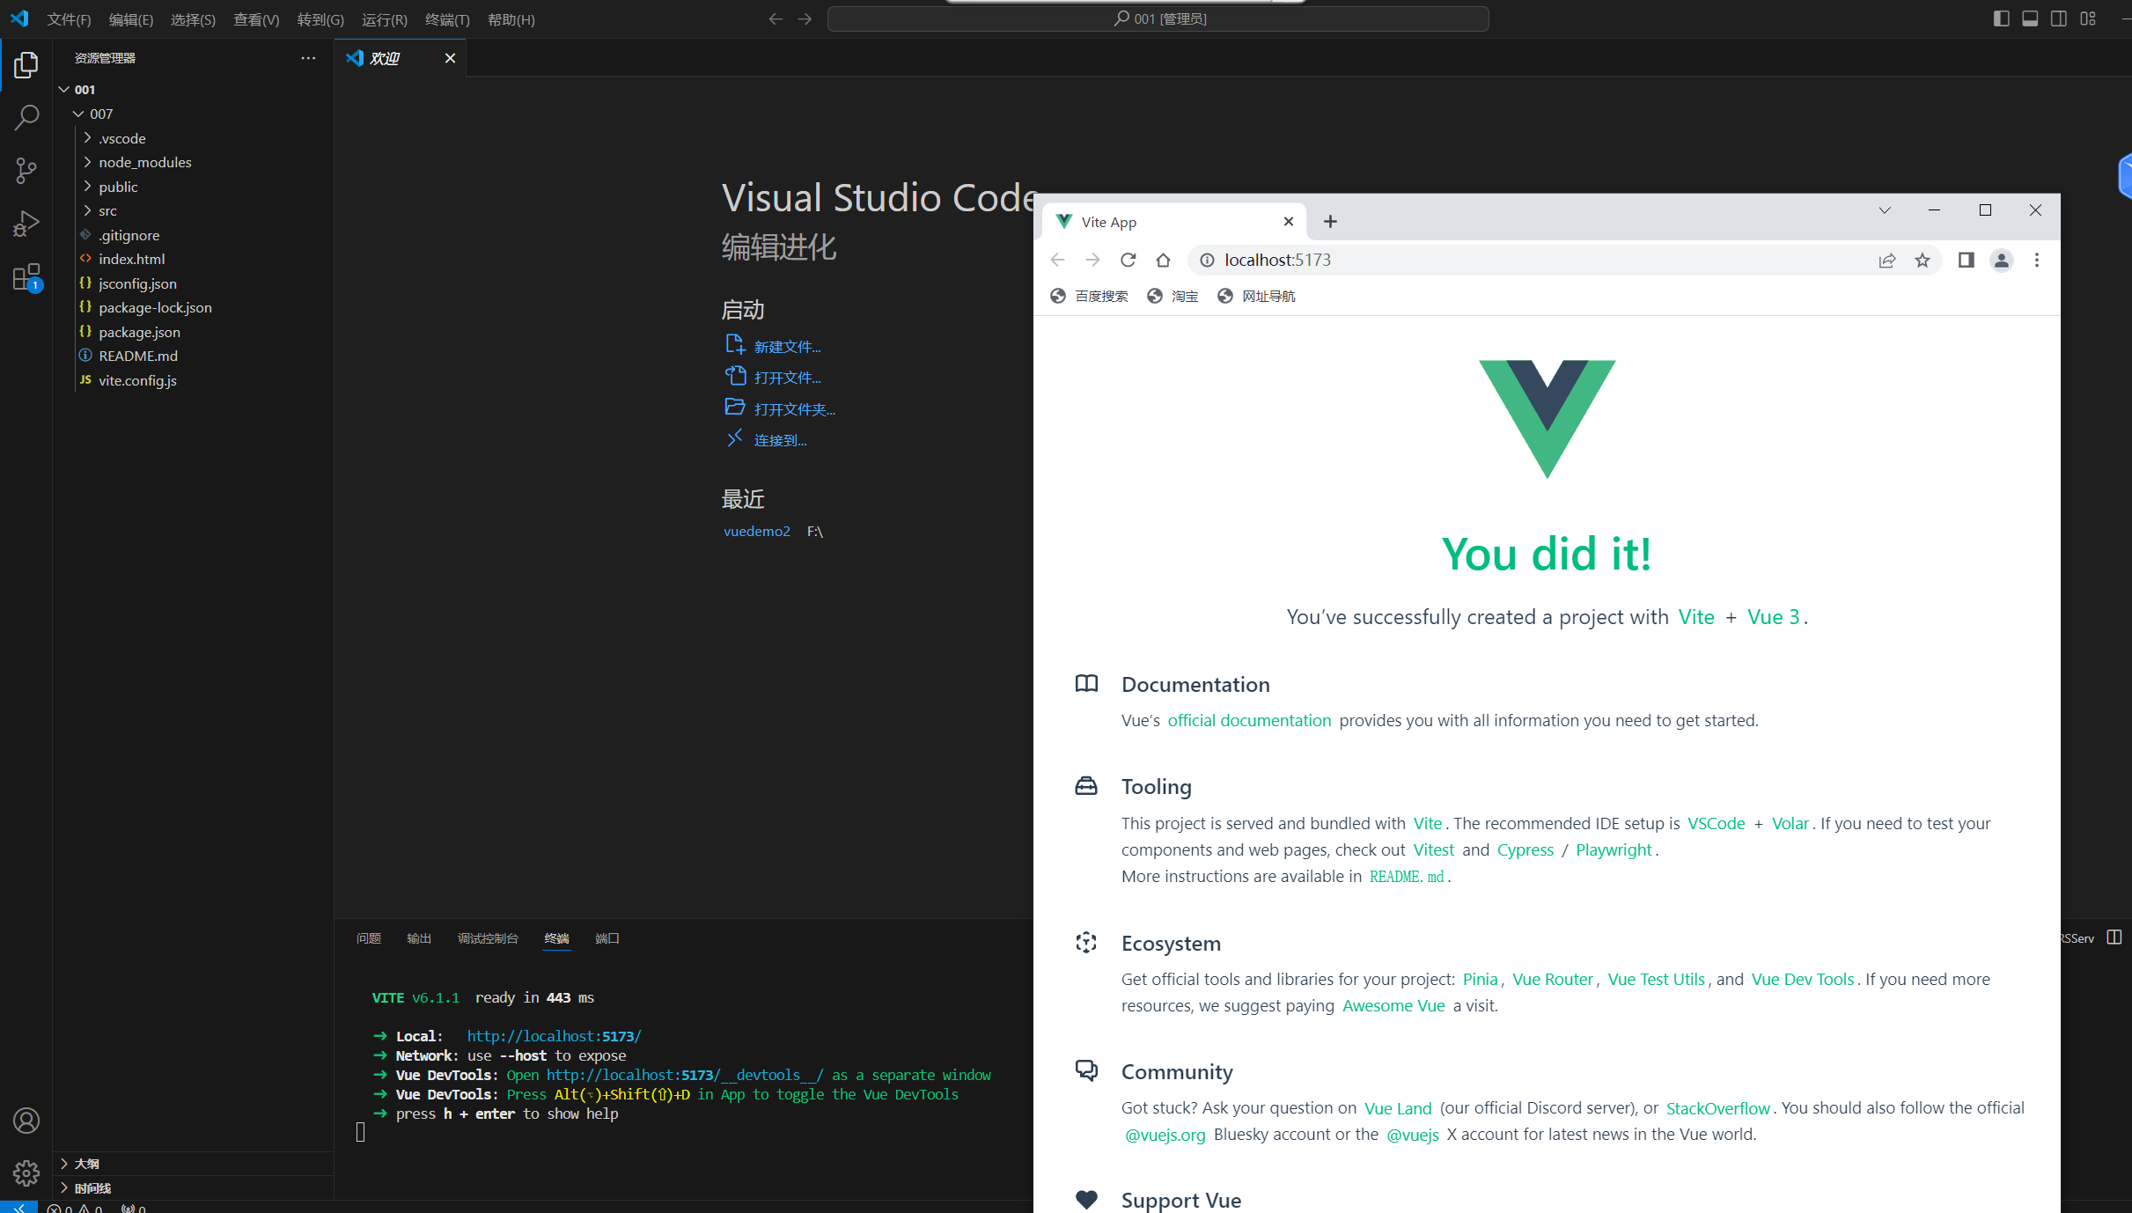Image resolution: width=2132 pixels, height=1213 pixels.
Task: Open browser three-dot menu
Action: point(2036,260)
